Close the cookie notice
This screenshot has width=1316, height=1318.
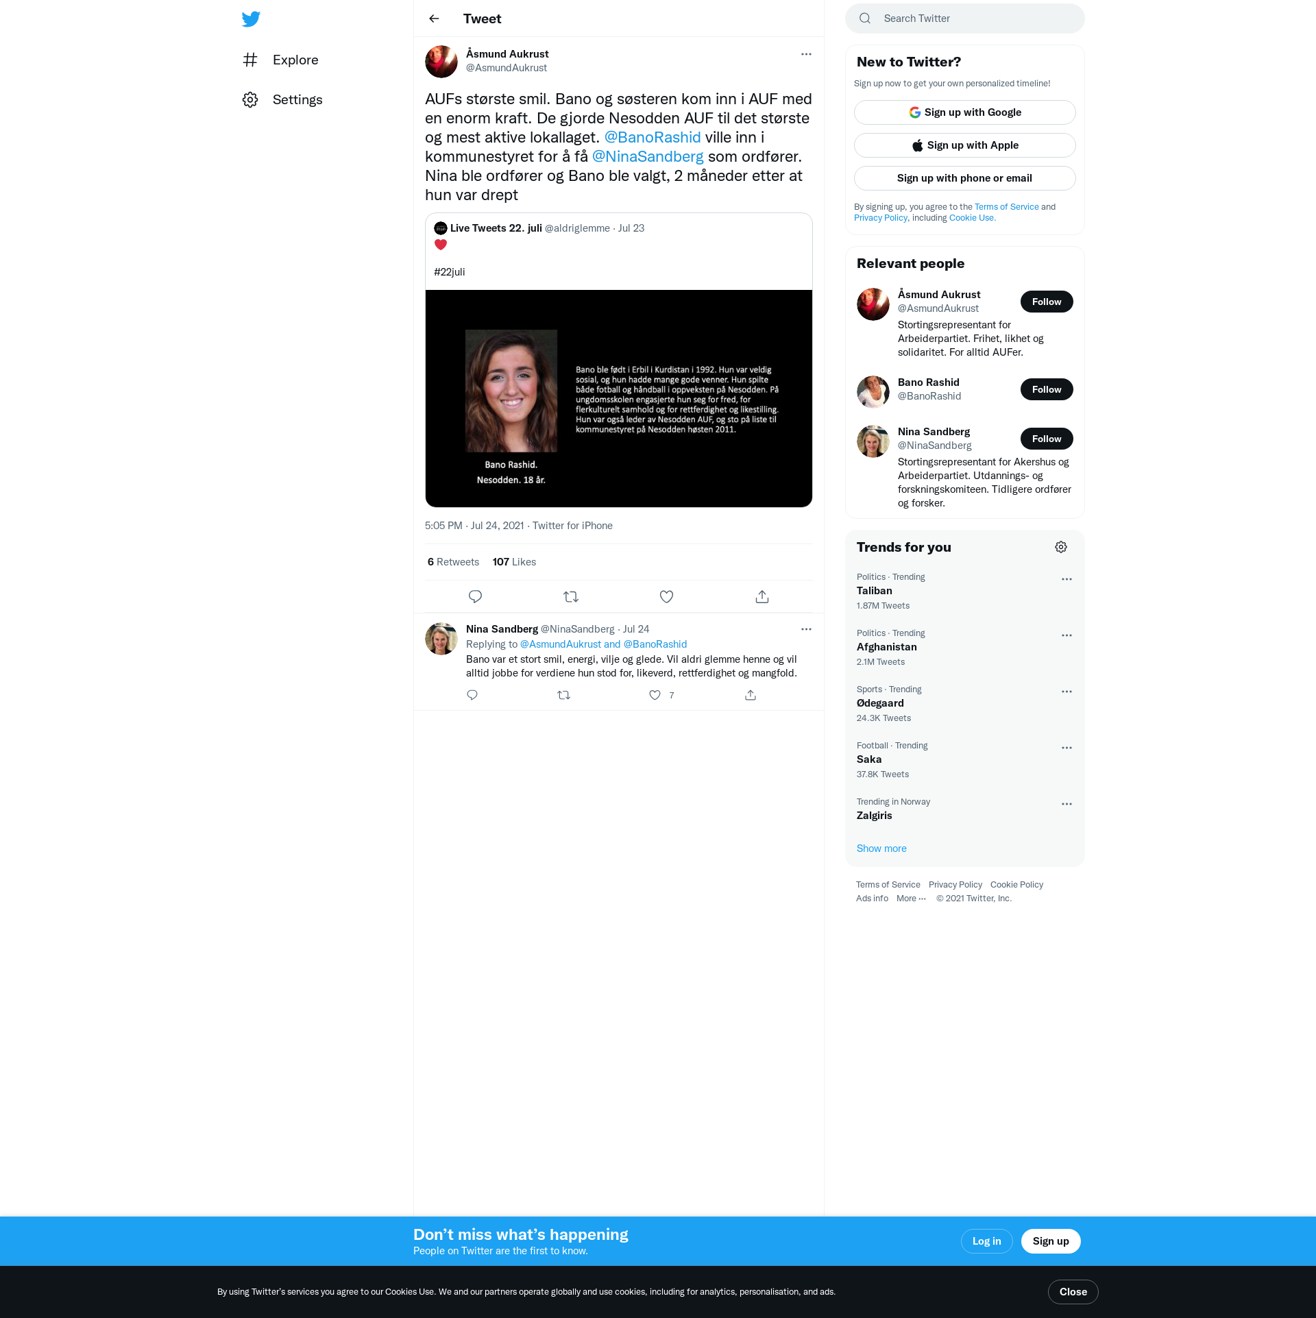(1073, 1292)
